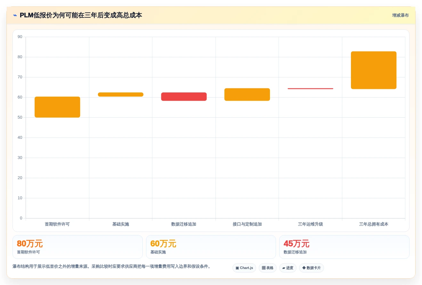422x285 pixels.
Task: Click the x-axis label 三年总拥有成本
Action: click(374, 224)
